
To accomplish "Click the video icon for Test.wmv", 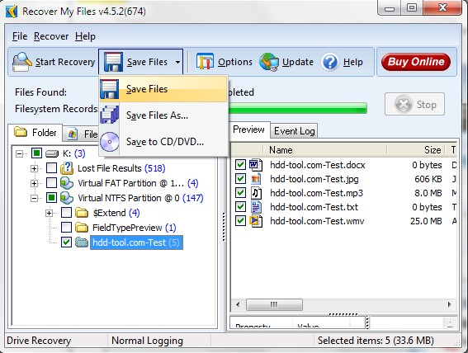I will 256,221.
